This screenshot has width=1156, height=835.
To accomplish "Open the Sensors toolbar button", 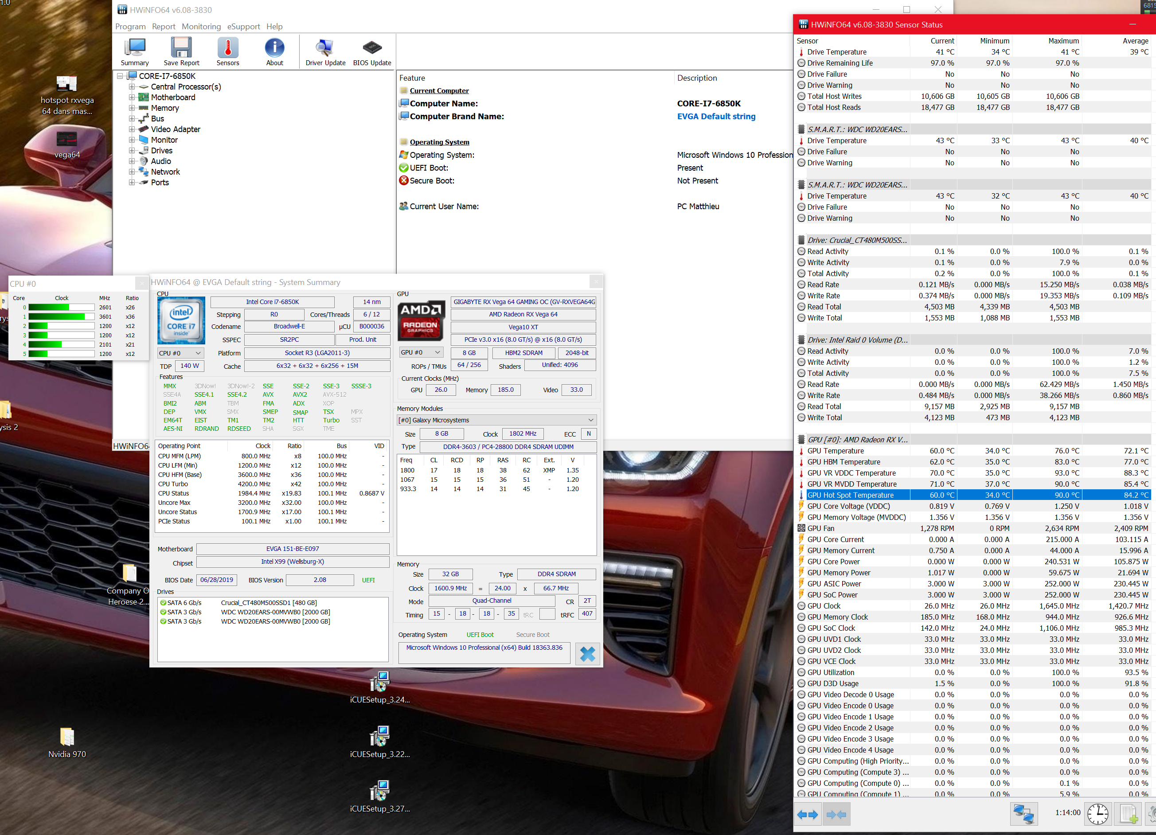I will tap(227, 51).
